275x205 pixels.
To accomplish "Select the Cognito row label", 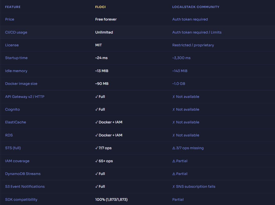I will click(x=13, y=109).
